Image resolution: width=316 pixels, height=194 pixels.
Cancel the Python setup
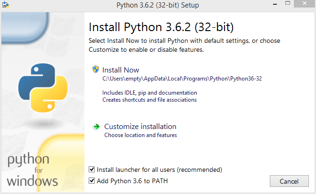click(289, 181)
